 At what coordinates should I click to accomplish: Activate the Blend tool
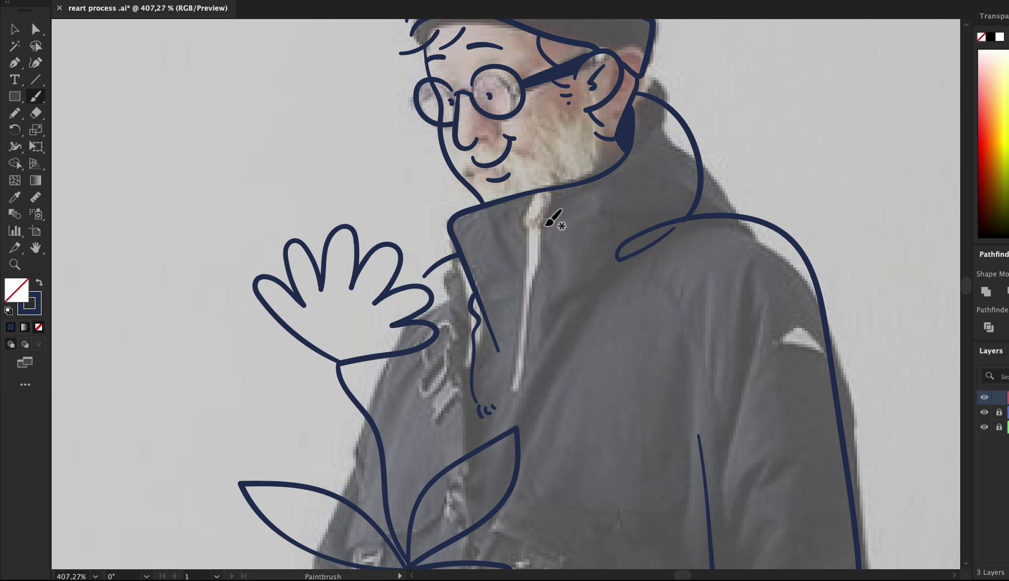[15, 214]
